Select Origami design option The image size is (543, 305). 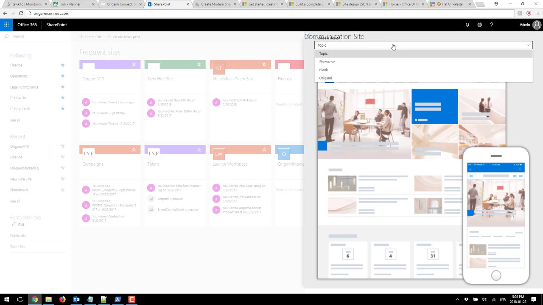pos(423,78)
